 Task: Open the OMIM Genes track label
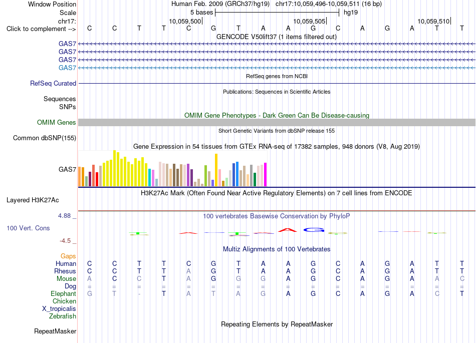tap(56, 122)
